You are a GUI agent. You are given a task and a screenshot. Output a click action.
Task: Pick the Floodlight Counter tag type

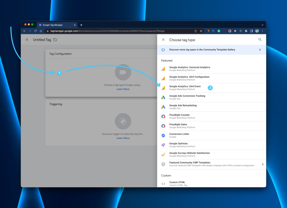(x=212, y=116)
